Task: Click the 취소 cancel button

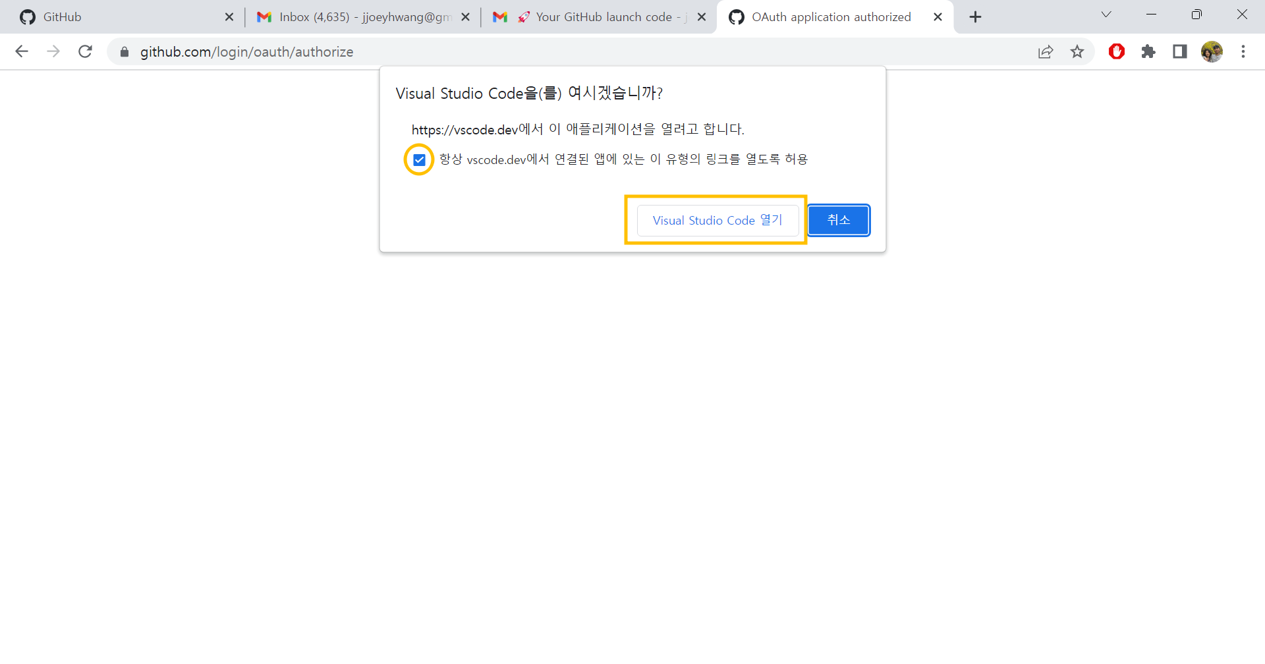Action: [x=839, y=220]
